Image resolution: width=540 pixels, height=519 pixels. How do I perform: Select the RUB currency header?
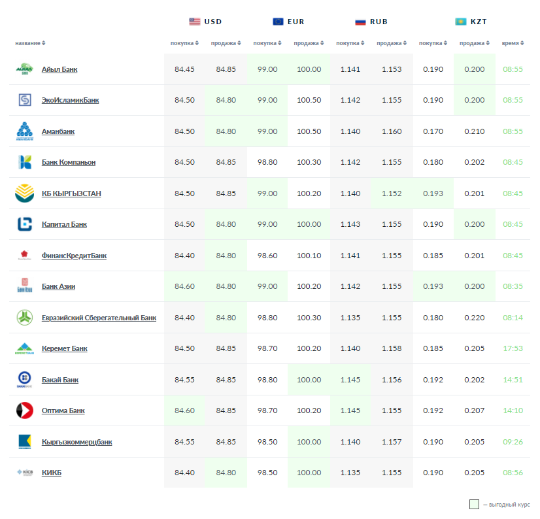pos(371,22)
